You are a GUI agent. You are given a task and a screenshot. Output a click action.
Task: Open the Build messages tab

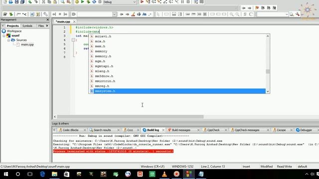(x=181, y=130)
